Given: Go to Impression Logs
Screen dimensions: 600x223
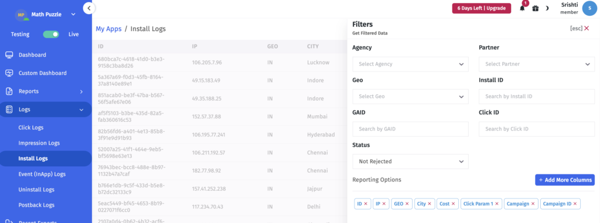Looking at the screenshot, I should [39, 143].
